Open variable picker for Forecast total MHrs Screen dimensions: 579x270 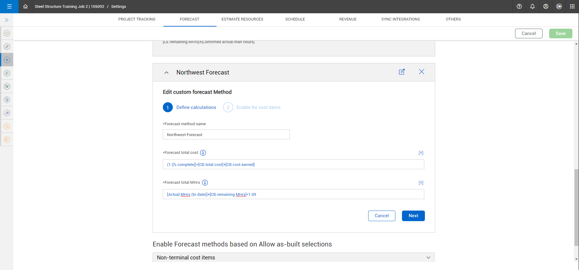click(421, 183)
